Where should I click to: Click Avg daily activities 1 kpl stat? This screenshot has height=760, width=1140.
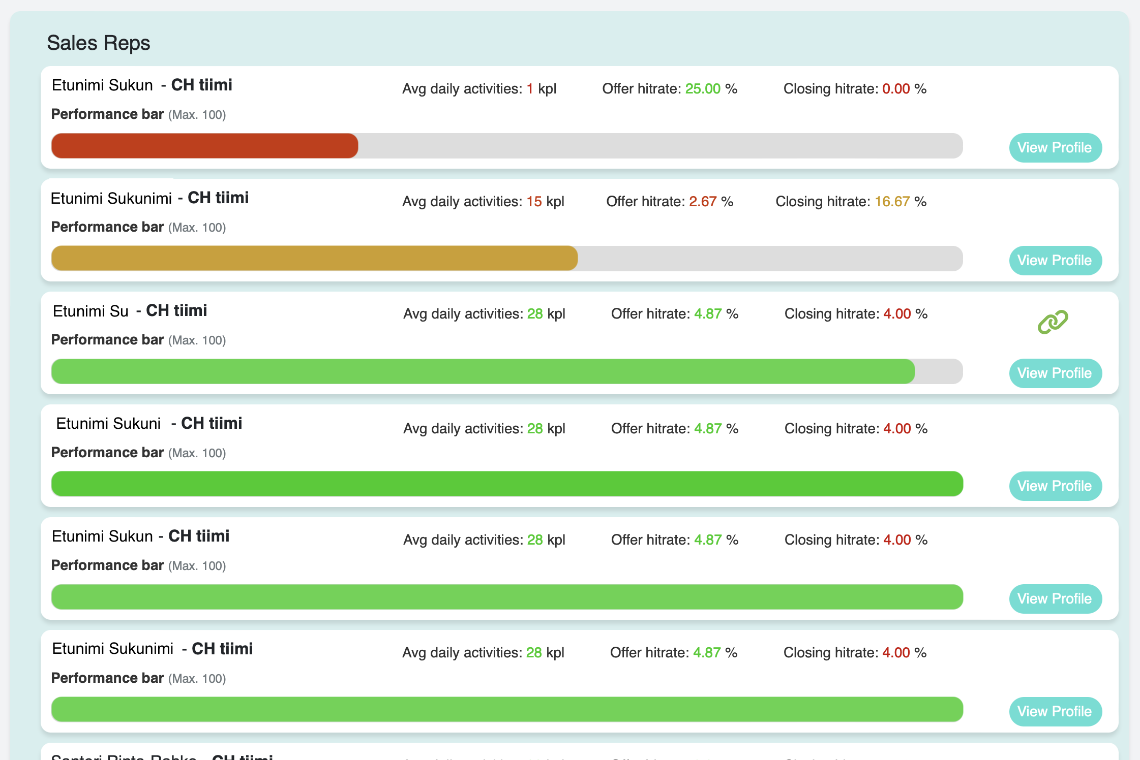tap(479, 89)
